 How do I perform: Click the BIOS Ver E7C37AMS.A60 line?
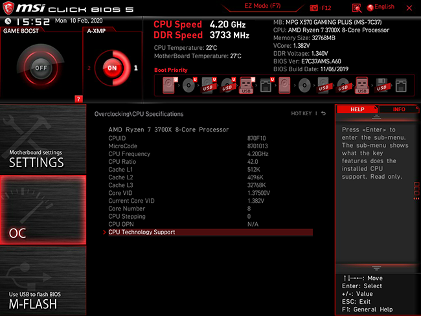pos(307,62)
